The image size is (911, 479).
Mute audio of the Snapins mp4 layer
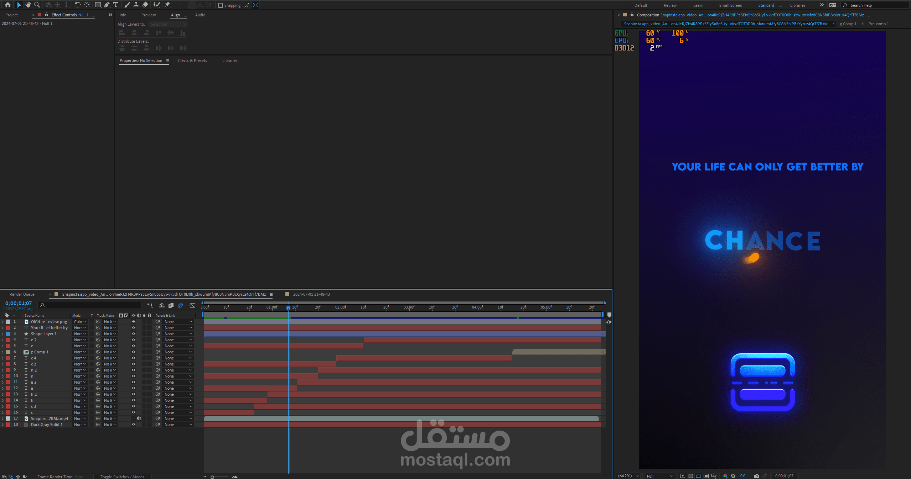pyautogui.click(x=139, y=419)
